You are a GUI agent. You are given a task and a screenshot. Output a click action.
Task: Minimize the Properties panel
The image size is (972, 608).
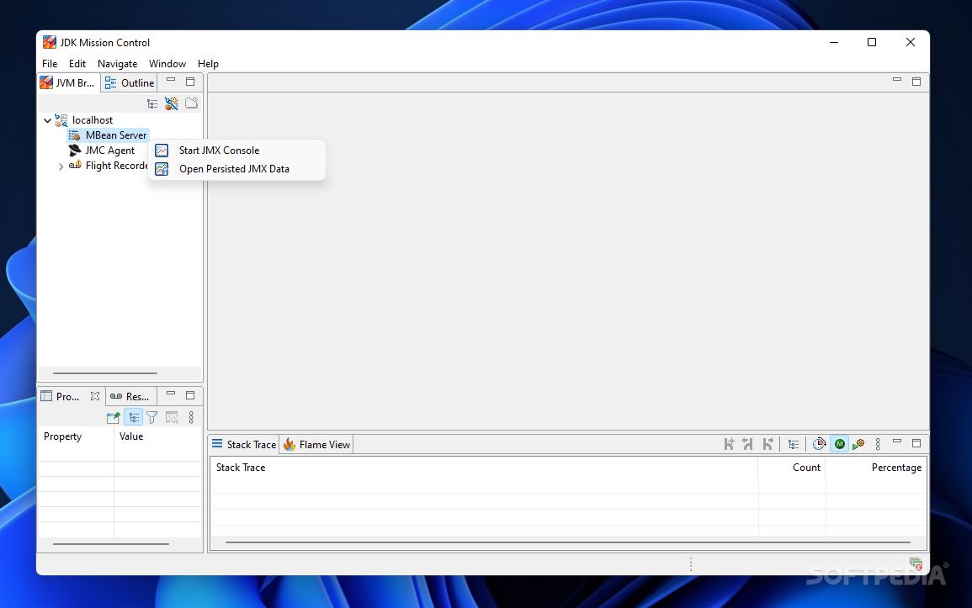(171, 394)
